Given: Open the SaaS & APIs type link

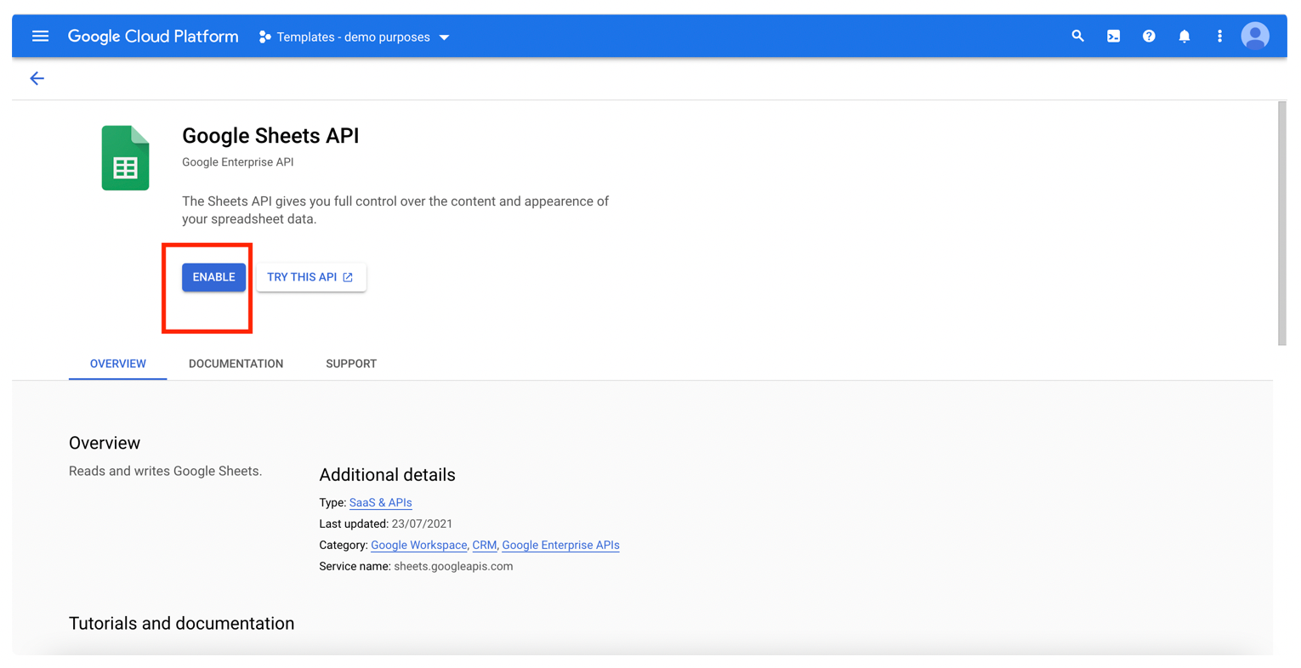Looking at the screenshot, I should (x=380, y=503).
